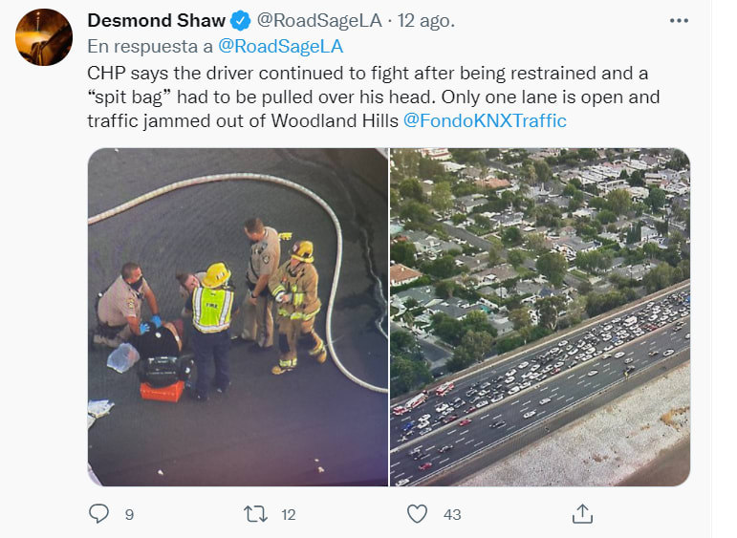Open the @FondoKNXTraffic mention

tap(485, 120)
